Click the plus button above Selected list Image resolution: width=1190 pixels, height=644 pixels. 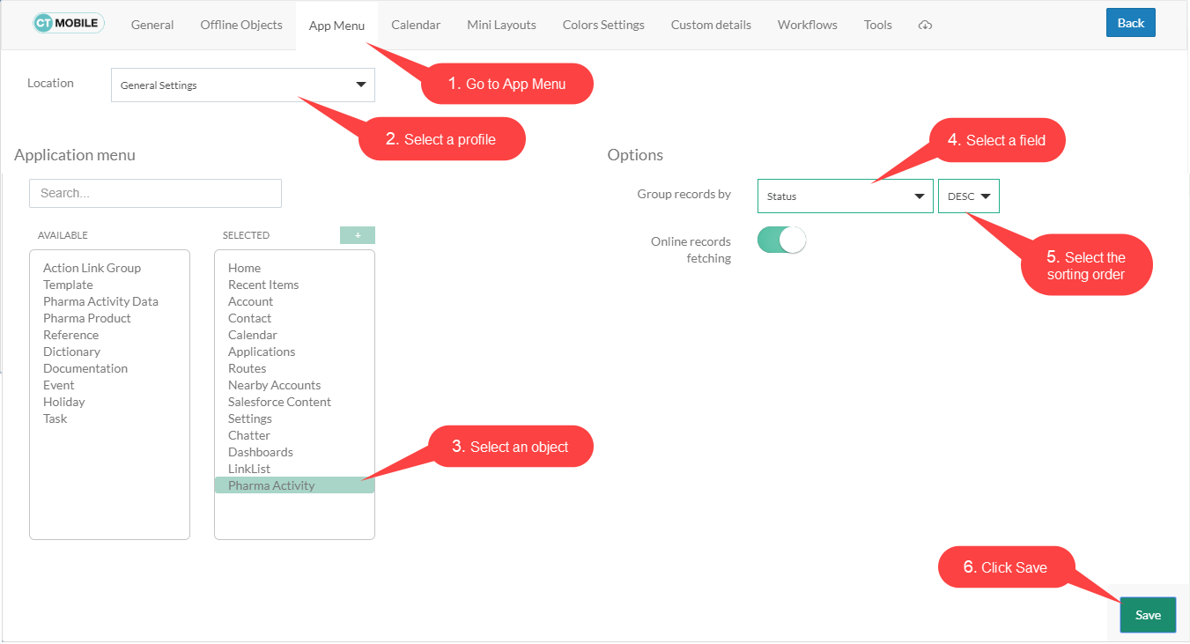[357, 235]
